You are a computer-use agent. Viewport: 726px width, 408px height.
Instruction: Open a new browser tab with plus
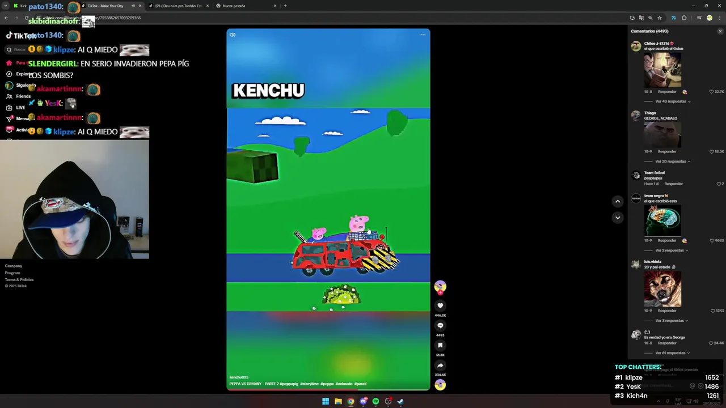coord(285,6)
